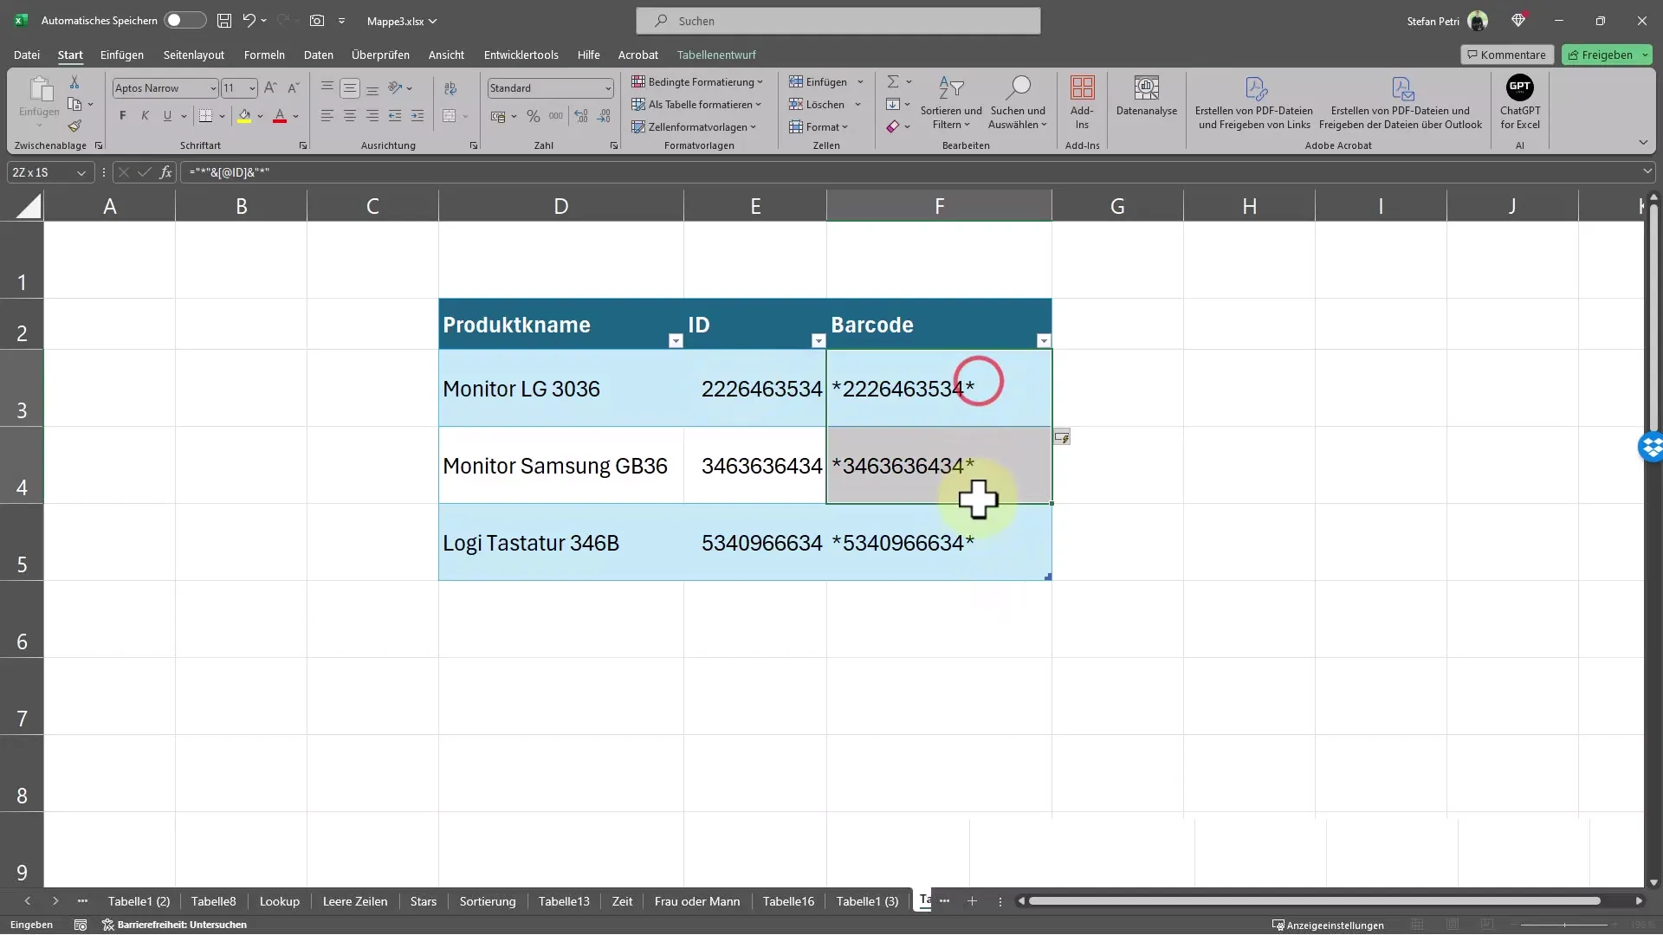The height and width of the screenshot is (935, 1663).
Task: Expand the Produktname column filter dropdown
Action: tap(675, 340)
